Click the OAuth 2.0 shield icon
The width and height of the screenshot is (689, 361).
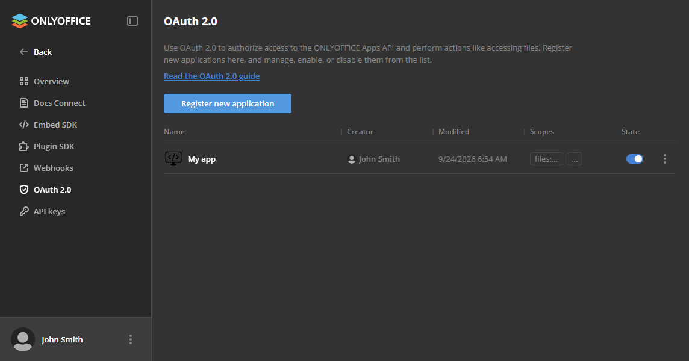tap(23, 190)
